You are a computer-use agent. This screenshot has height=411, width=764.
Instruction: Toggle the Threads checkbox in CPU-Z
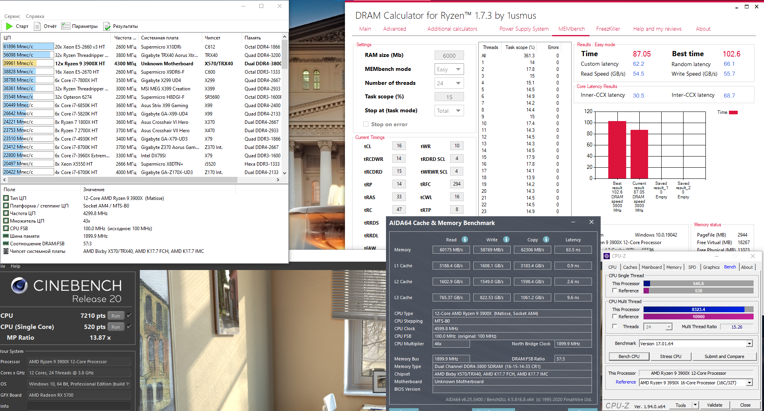click(615, 326)
